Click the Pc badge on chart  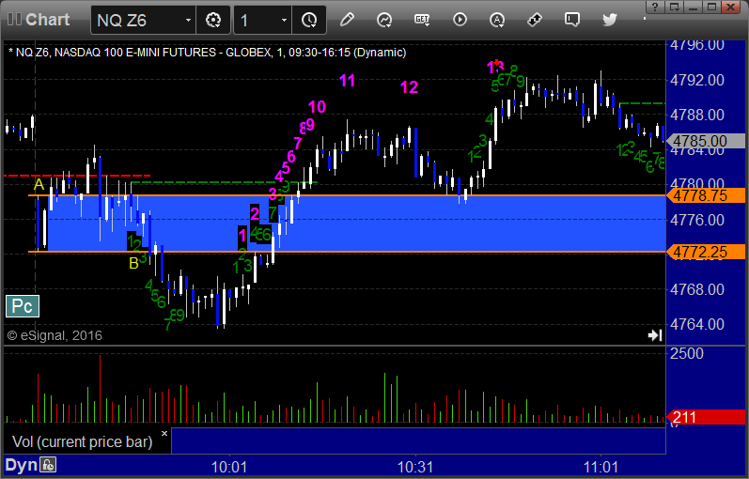point(23,306)
